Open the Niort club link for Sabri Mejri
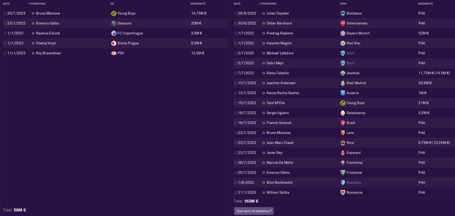Viewport: 455px width, 216px height. [x=350, y=63]
